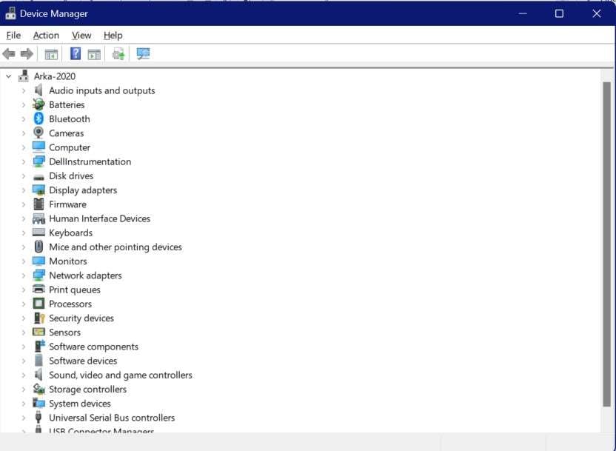This screenshot has height=451, width=616.
Task: Expand the Display adapters chevron
Action: coord(24,190)
